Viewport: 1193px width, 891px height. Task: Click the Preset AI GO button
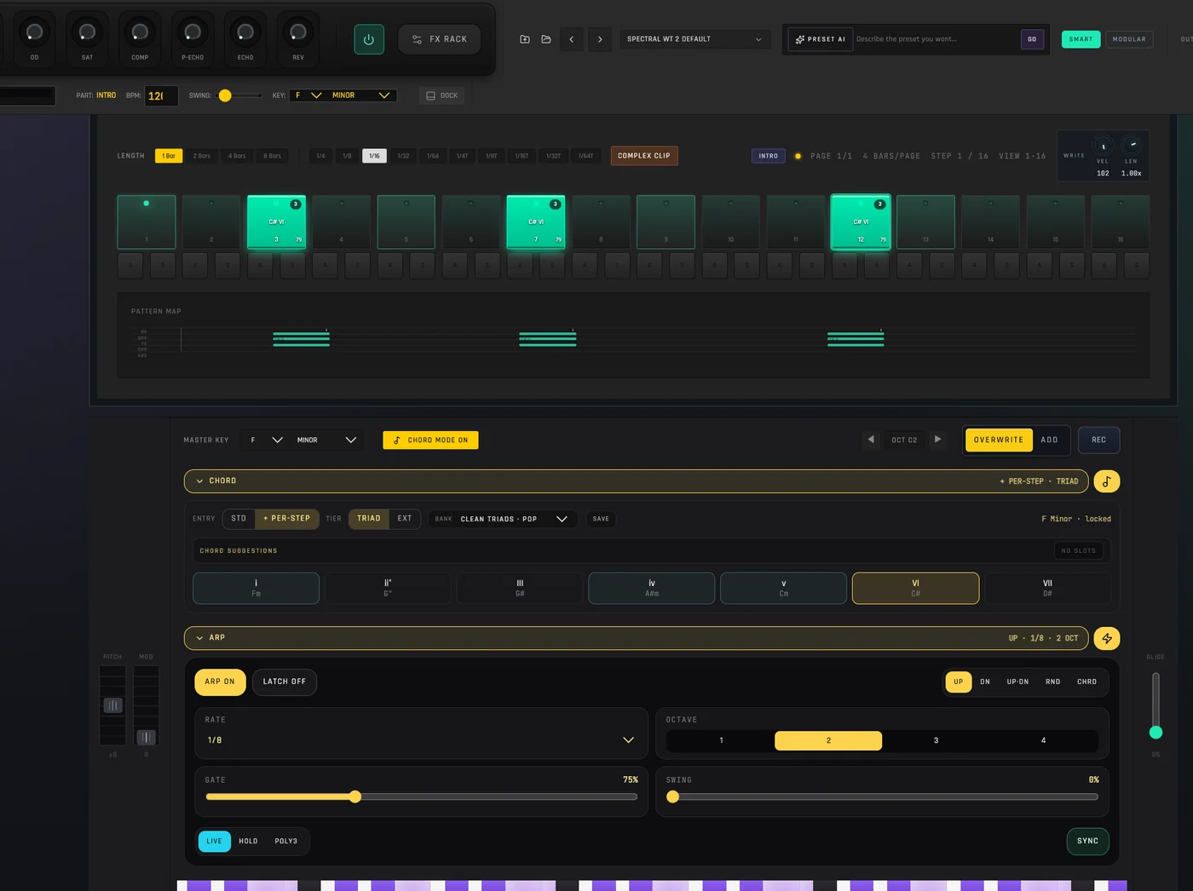click(x=1032, y=39)
